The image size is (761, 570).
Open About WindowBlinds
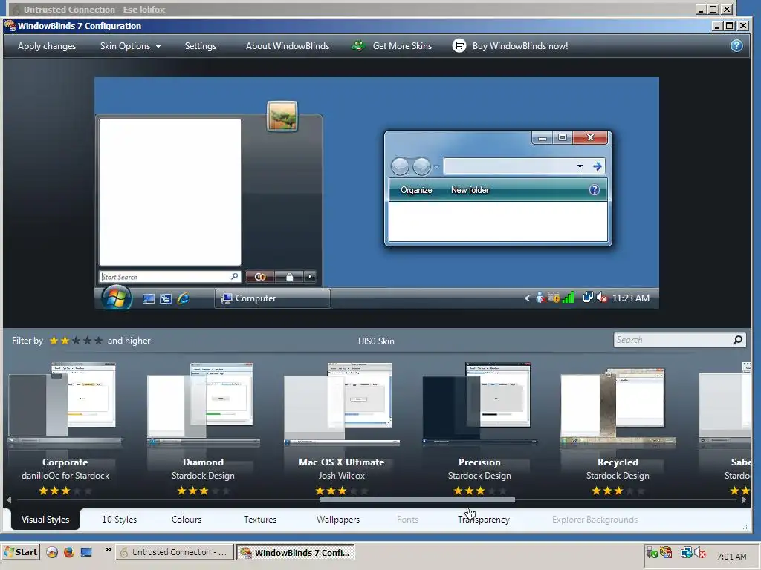coord(288,46)
